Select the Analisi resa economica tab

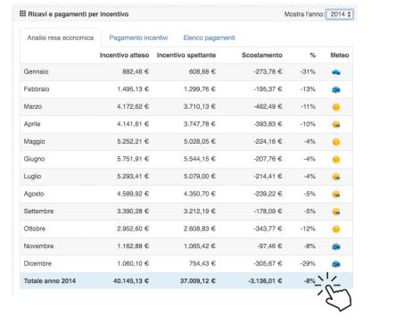tap(61, 37)
